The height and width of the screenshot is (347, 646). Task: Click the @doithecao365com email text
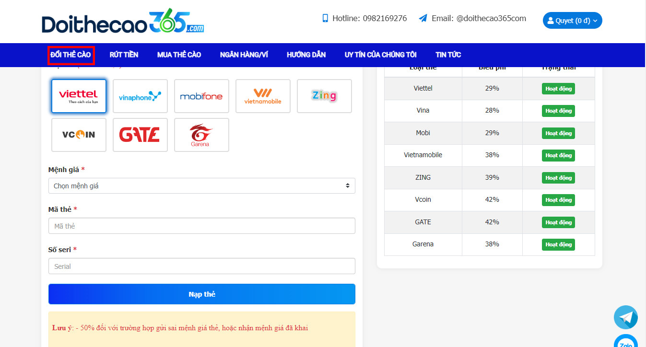[x=491, y=18]
